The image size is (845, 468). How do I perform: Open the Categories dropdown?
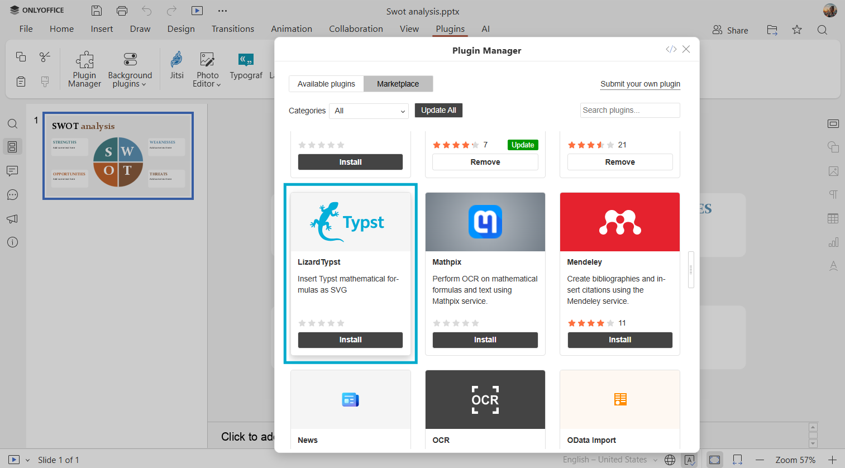click(x=368, y=111)
